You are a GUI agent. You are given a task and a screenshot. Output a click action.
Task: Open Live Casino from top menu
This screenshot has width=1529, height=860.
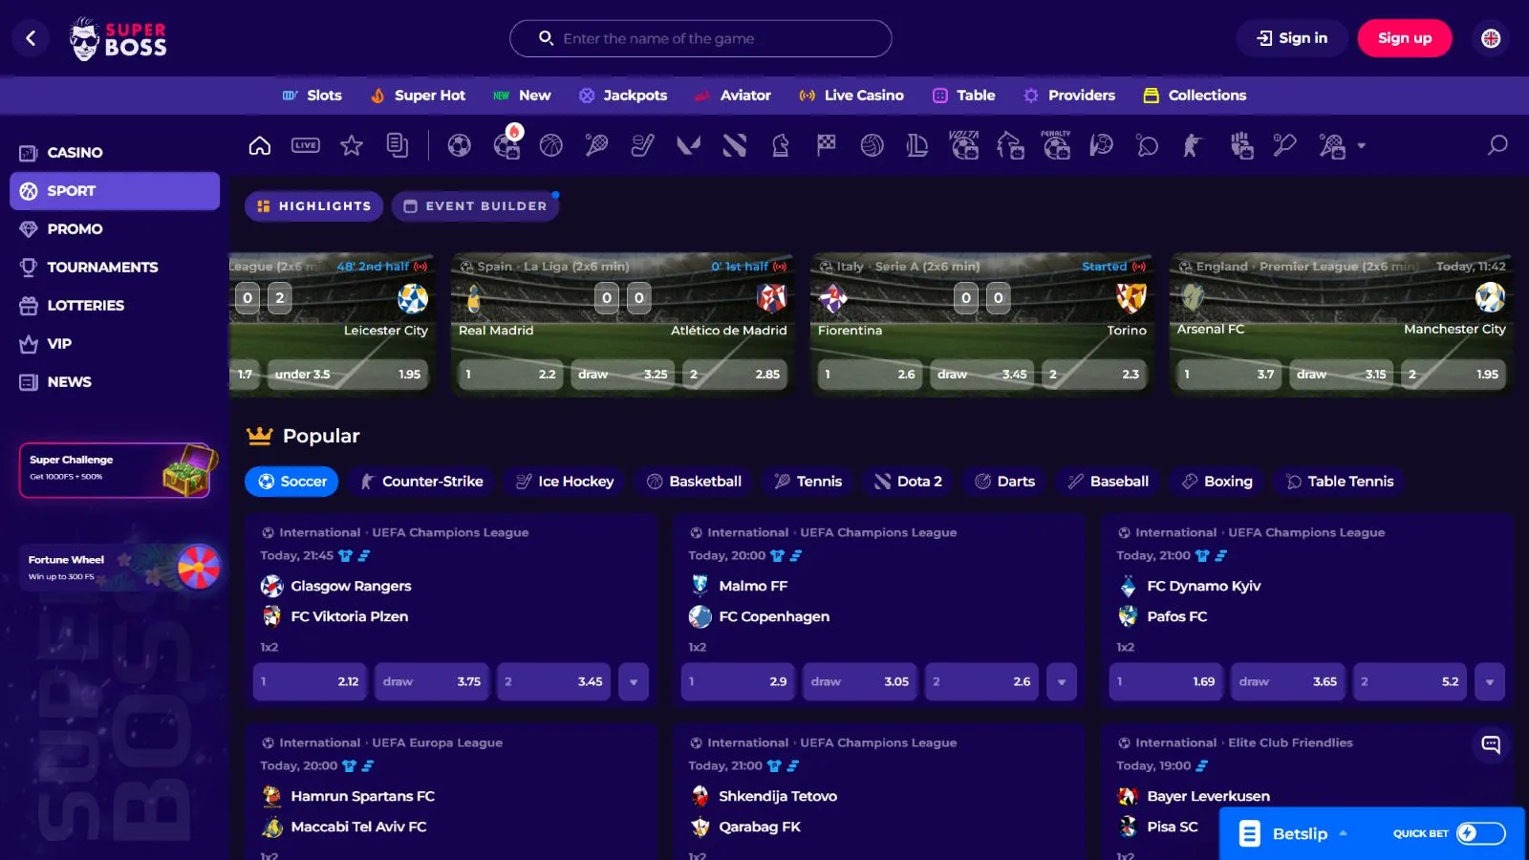(x=851, y=96)
